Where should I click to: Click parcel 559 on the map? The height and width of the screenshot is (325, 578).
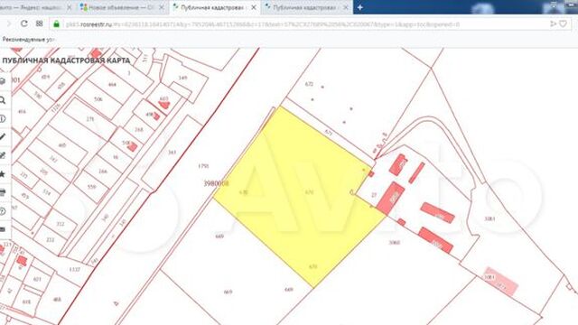click(92, 187)
